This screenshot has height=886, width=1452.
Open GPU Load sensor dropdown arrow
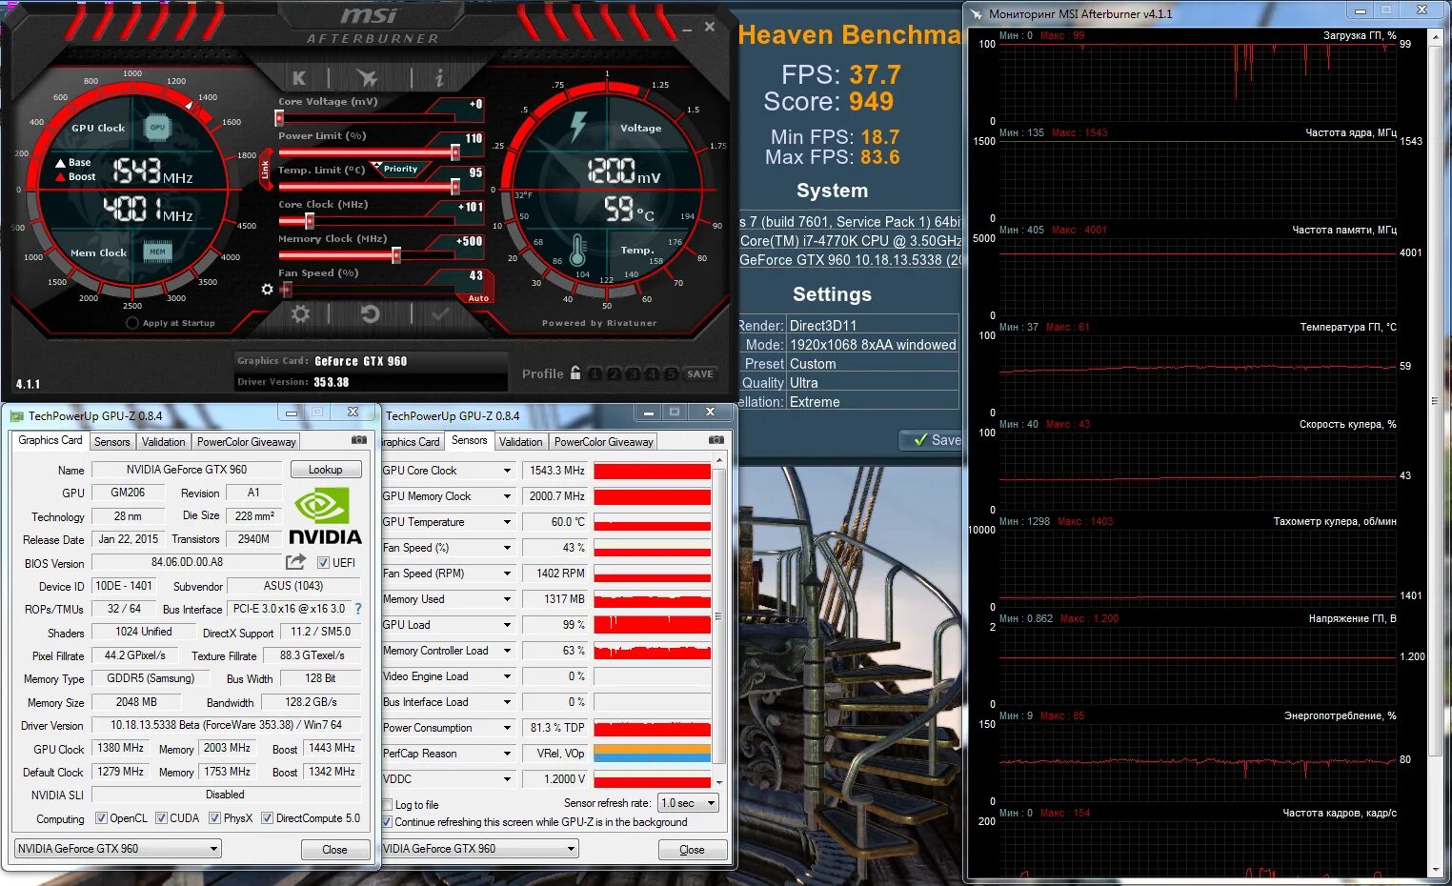[x=507, y=625]
